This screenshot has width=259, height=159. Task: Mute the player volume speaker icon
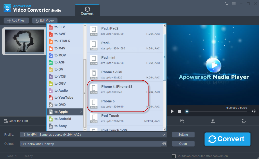(x=253, y=112)
